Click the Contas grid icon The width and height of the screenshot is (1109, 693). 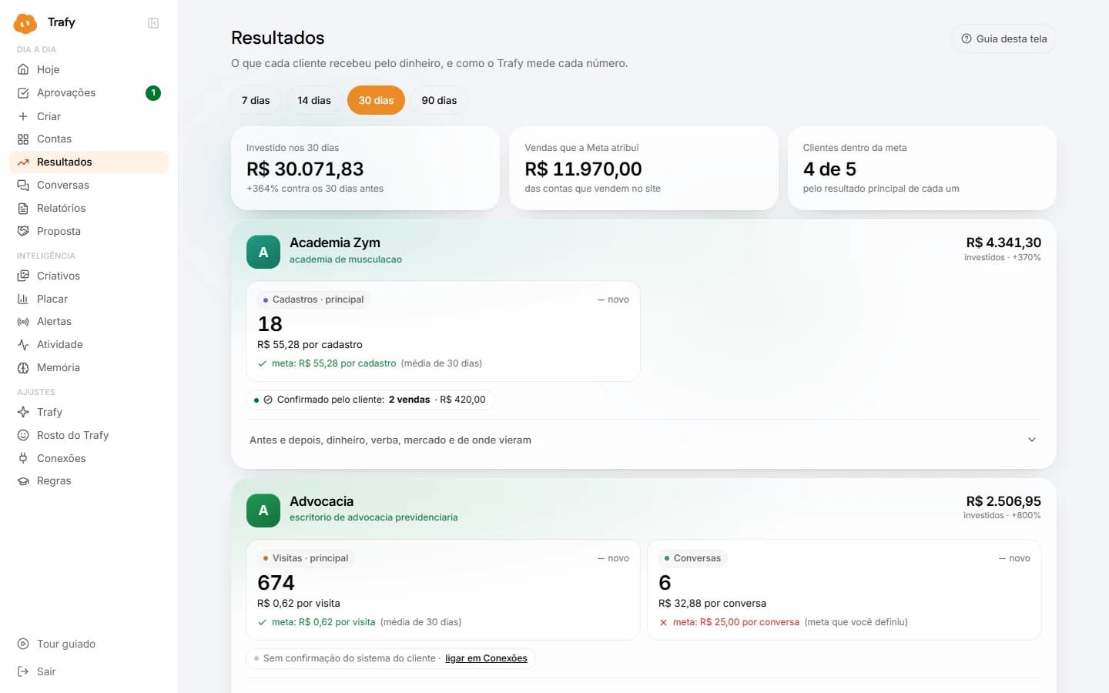tap(23, 139)
